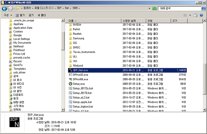
Task: Select the SMSC folder
Action: 76,47
